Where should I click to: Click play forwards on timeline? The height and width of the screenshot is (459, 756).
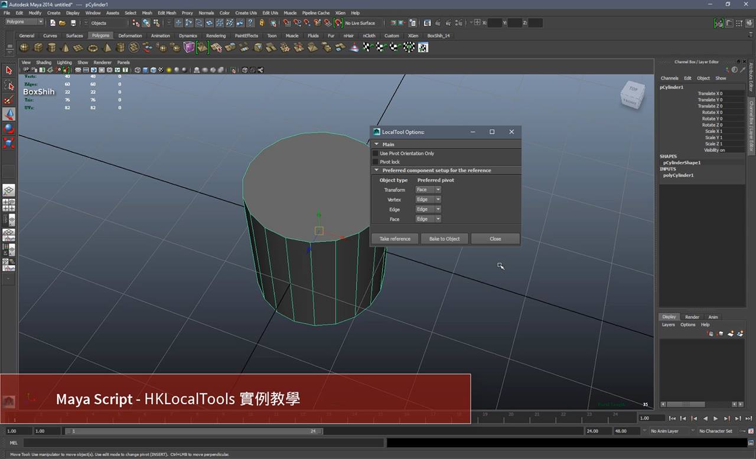point(716,418)
